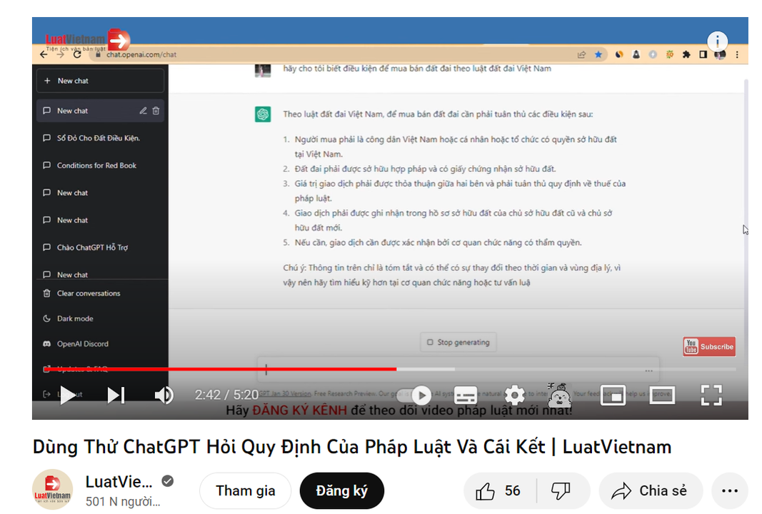Select 'Conditions for Red Book' chat
The image size is (762, 514).
click(96, 165)
